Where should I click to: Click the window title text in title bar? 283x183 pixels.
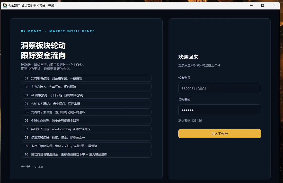pos(31,6)
